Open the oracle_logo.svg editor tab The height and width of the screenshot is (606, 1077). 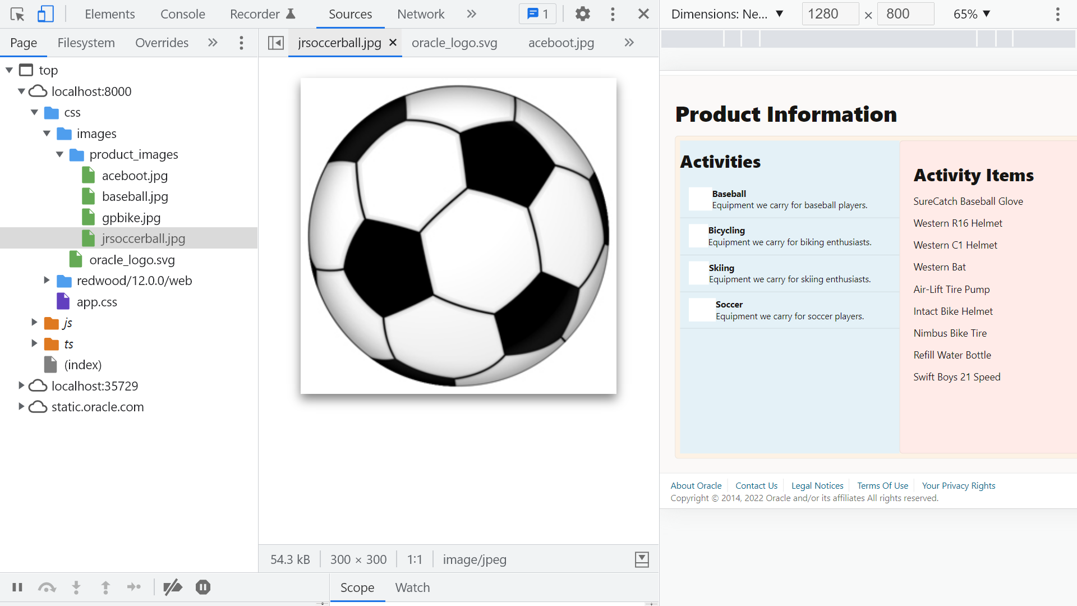pyautogui.click(x=454, y=43)
